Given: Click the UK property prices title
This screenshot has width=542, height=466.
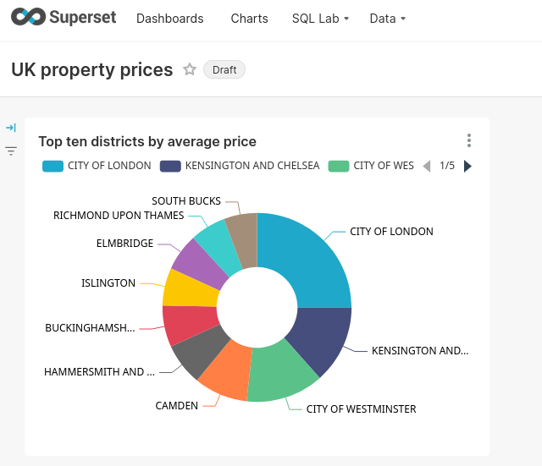Looking at the screenshot, I should point(91,69).
